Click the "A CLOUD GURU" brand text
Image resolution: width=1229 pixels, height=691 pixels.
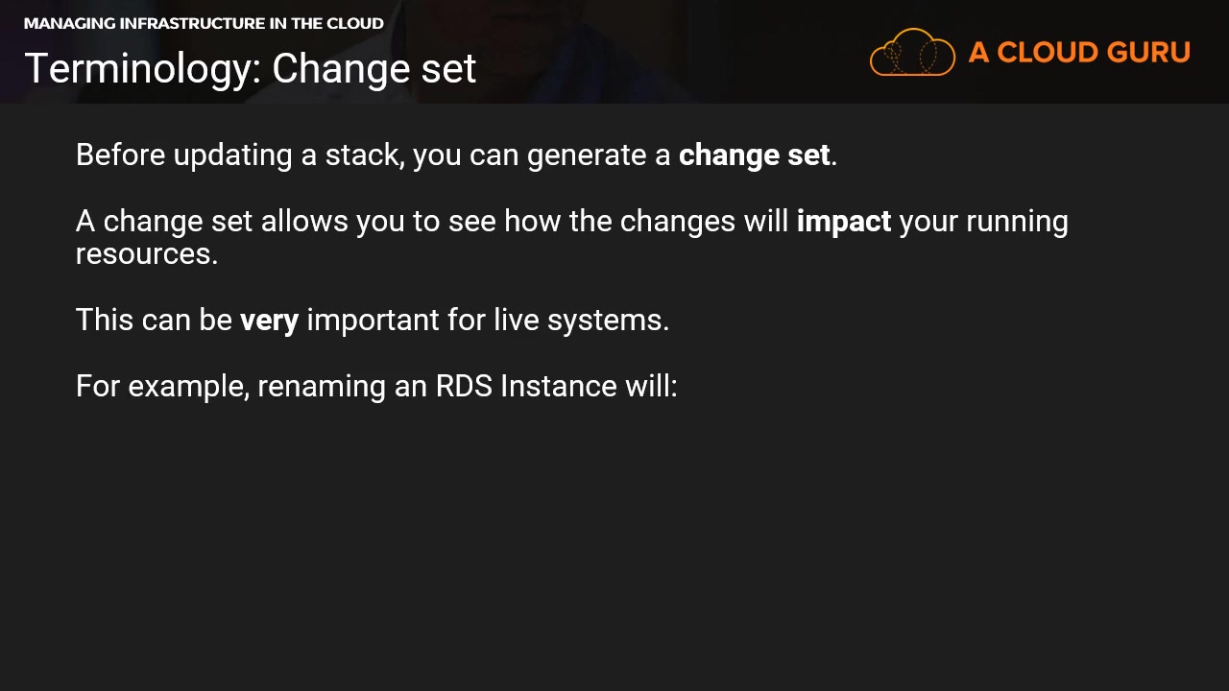tap(1079, 53)
